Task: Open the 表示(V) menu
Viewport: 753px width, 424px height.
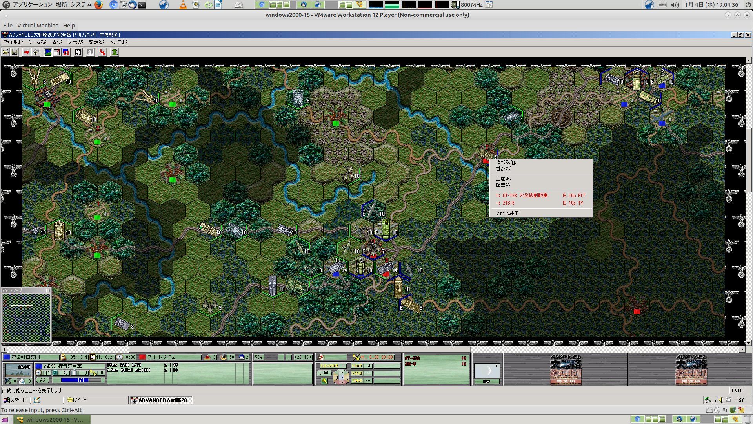Action: point(75,42)
